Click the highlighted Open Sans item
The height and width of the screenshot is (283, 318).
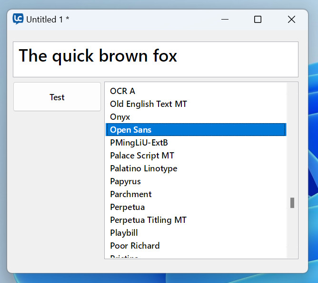click(130, 130)
